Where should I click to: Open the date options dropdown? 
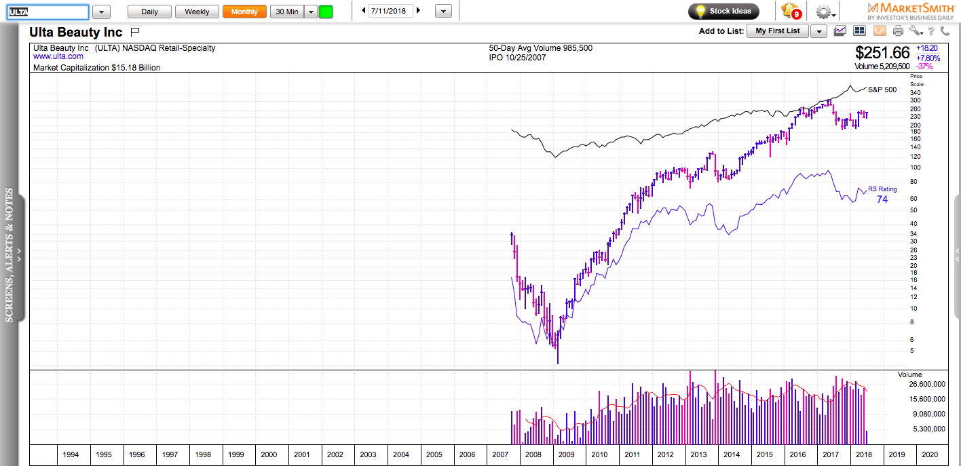[x=443, y=12]
